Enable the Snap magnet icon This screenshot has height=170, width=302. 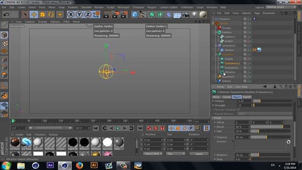pos(4,96)
